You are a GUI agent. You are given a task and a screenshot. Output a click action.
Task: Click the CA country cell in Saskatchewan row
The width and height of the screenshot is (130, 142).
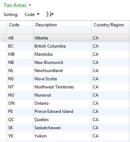110,128
